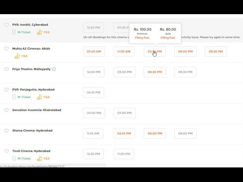Viewport: 243px width, 182px height.
Task: Click Tivoli Cinema: Hyderabad name
Action: (31, 151)
